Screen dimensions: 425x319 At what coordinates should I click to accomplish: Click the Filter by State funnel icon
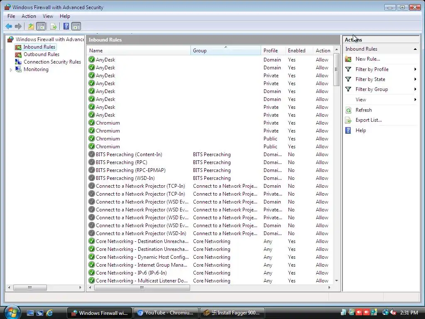point(348,79)
